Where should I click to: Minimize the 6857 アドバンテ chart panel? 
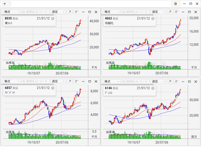(x=83, y=81)
